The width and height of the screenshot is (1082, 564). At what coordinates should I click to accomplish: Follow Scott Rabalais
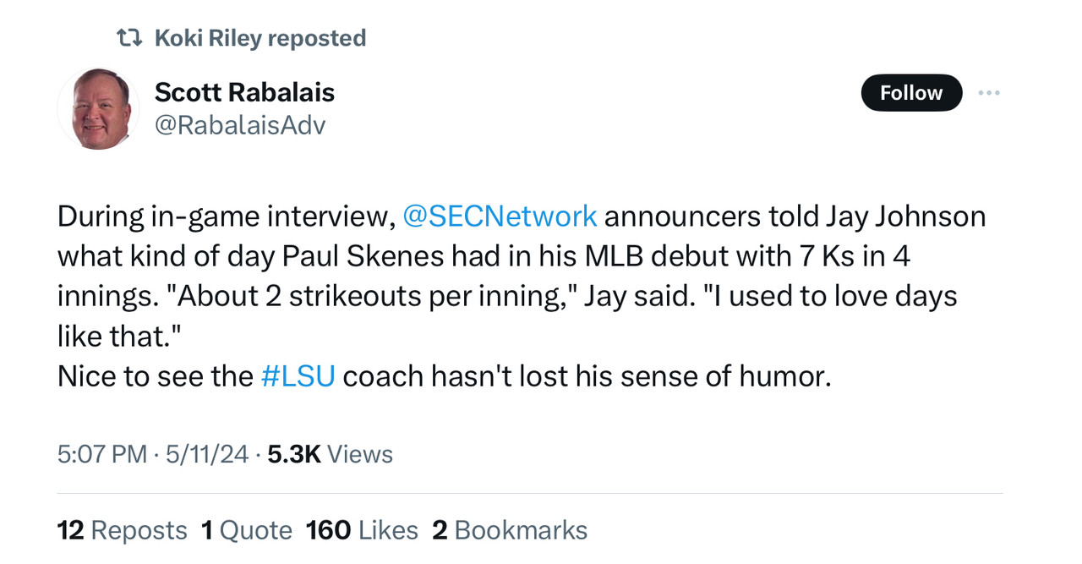[910, 93]
